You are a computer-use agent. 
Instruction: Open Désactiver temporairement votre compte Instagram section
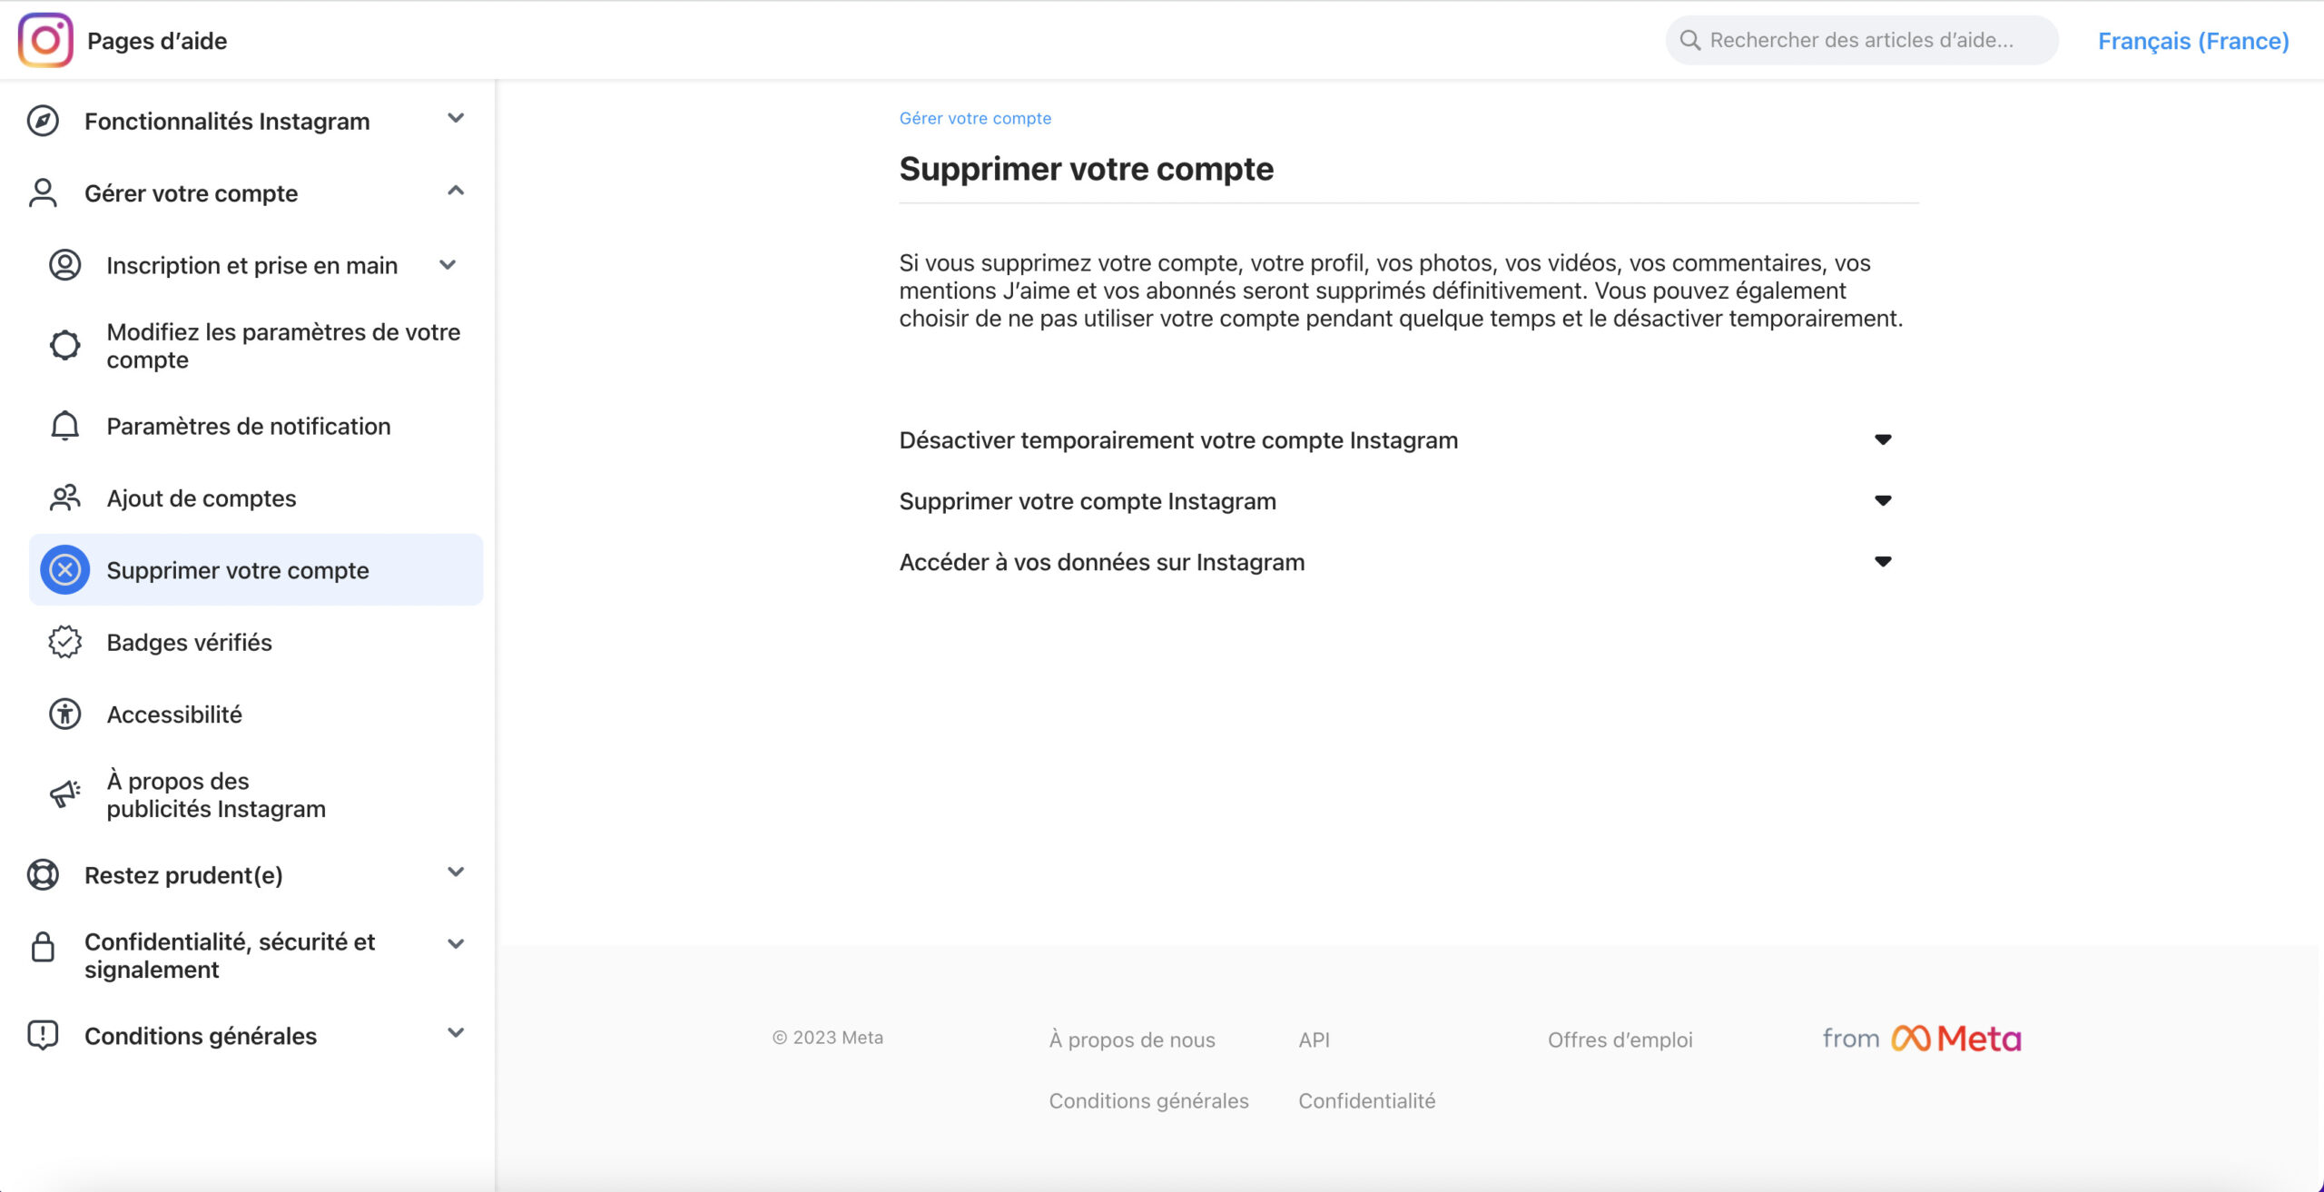[1178, 439]
